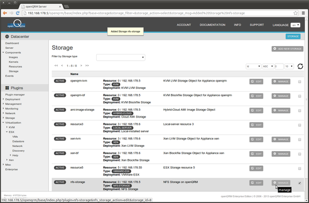Open the Chrome menu icon
309x203 pixels.
[303, 13]
